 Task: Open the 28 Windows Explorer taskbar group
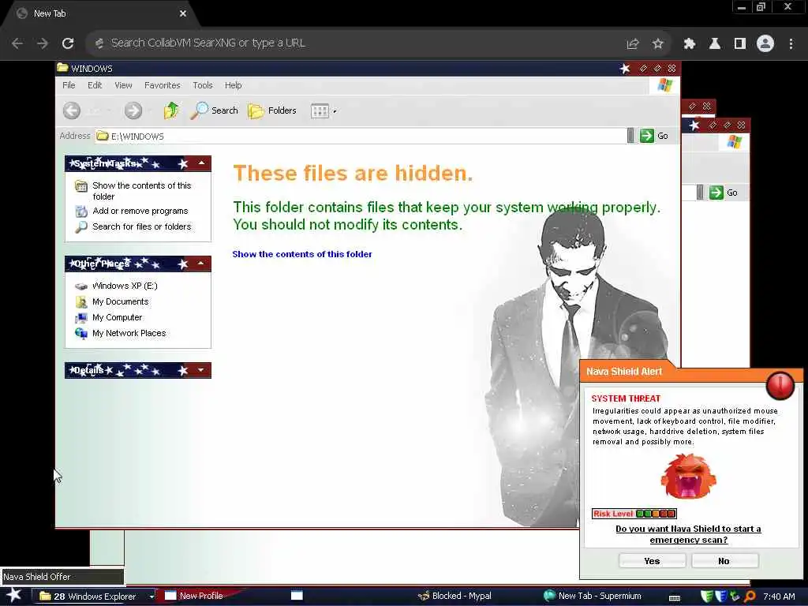92,597
